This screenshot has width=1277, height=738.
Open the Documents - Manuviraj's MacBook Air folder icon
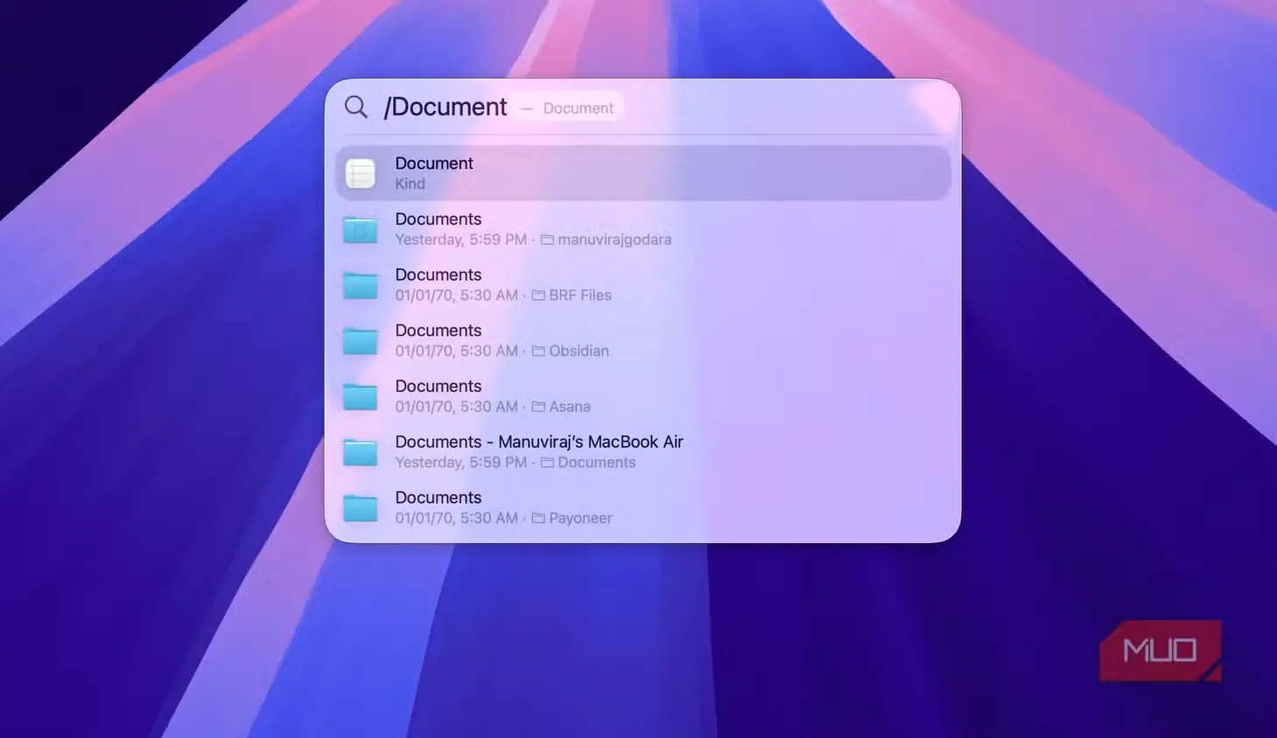(361, 452)
